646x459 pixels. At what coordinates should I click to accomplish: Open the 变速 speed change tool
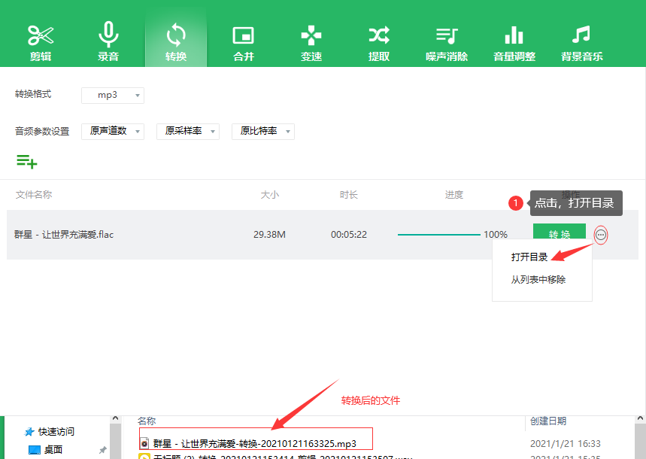(x=311, y=43)
